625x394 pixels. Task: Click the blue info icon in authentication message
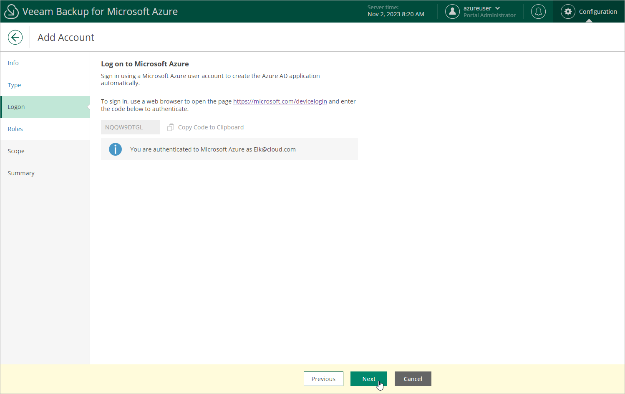click(115, 149)
